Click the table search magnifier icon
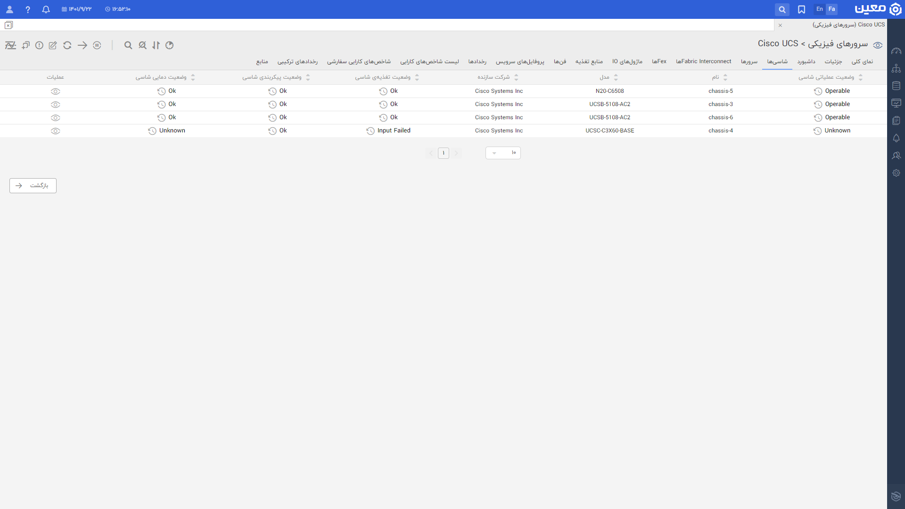This screenshot has width=905, height=509. [x=128, y=45]
